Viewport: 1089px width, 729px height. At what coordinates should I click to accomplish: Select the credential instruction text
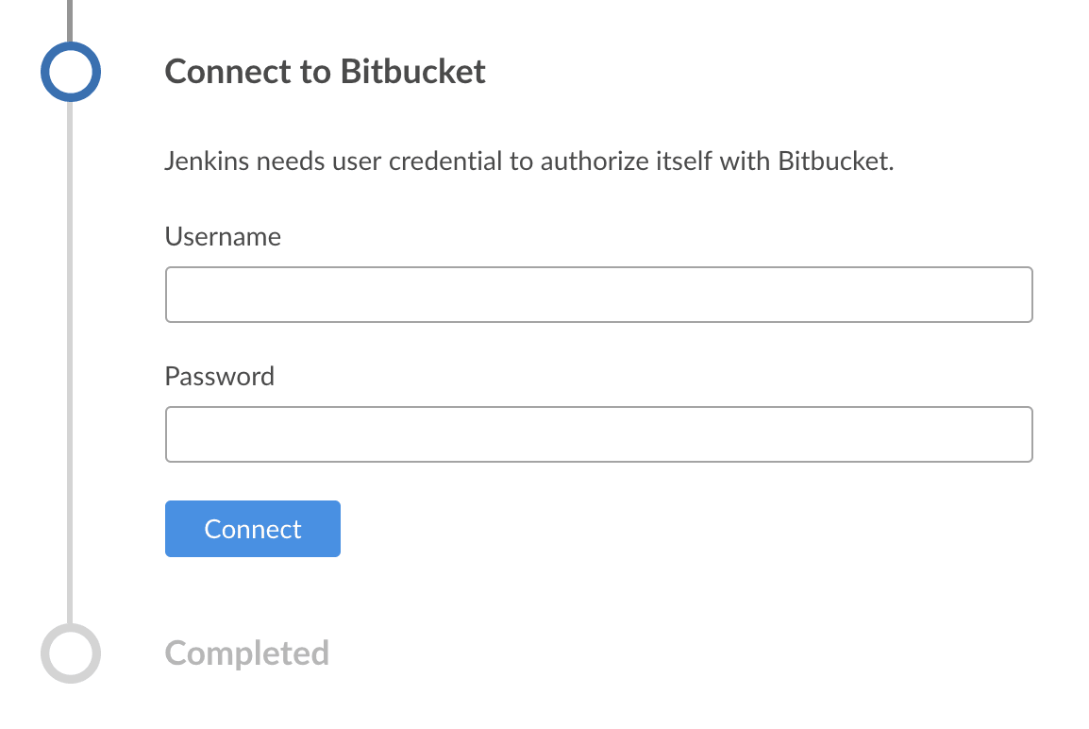click(528, 161)
